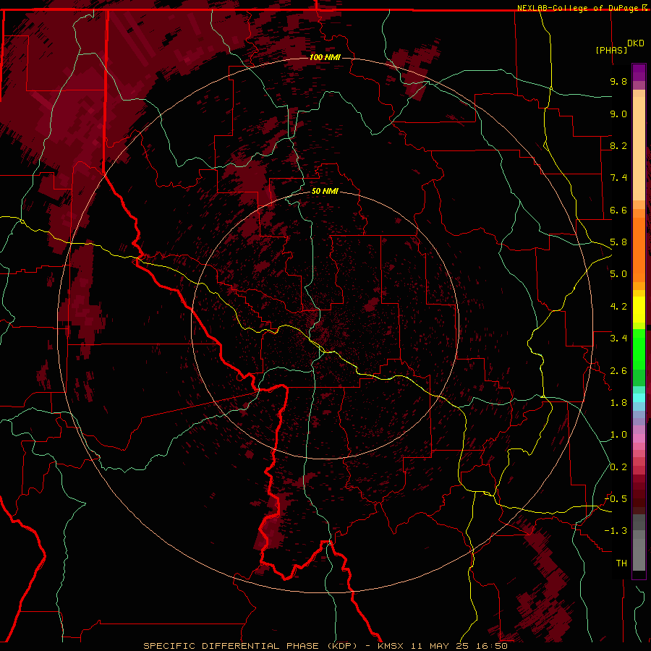The image size is (651, 651).
Task: Pick the pink segment of the color bar
Action: 639,438
